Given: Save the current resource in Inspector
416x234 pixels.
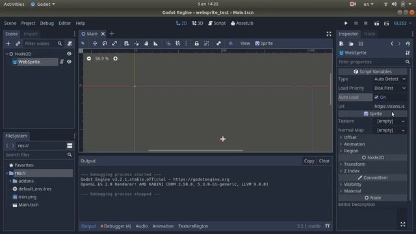Looking at the screenshot, I should coord(361,44).
